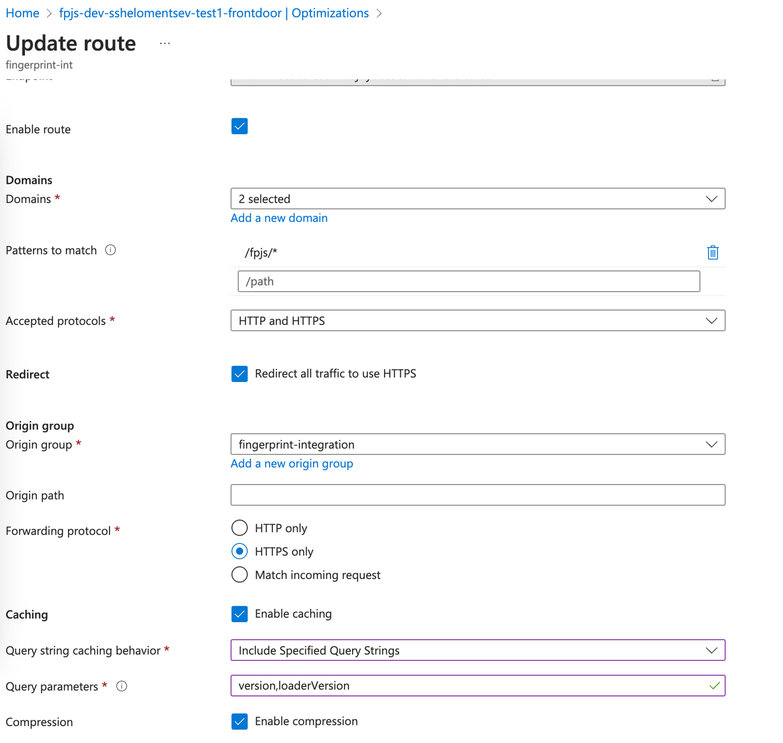Disable the Enable caching checkbox
This screenshot has height=743, width=783.
[239, 613]
